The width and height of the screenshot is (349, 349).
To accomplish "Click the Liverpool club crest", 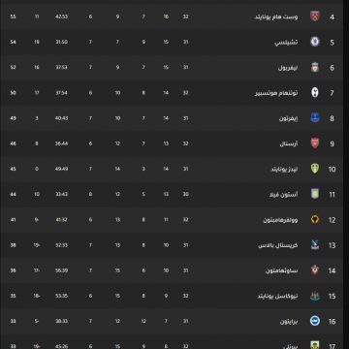I will click(x=315, y=67).
